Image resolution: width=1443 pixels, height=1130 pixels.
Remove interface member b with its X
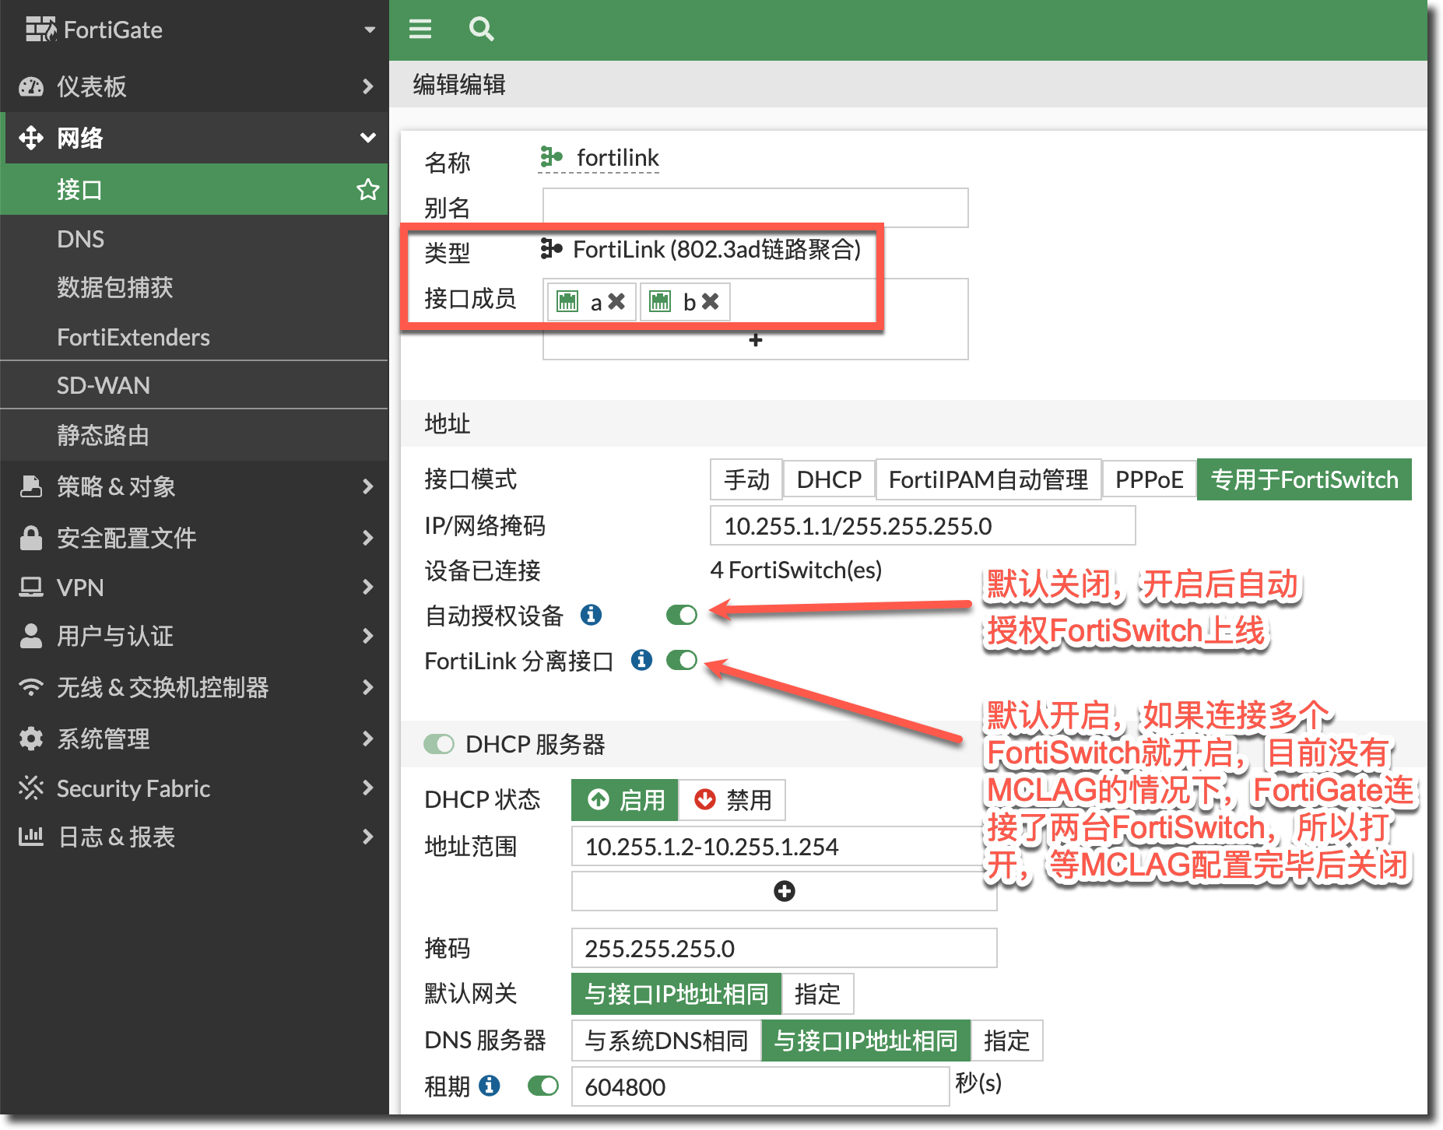[710, 301]
